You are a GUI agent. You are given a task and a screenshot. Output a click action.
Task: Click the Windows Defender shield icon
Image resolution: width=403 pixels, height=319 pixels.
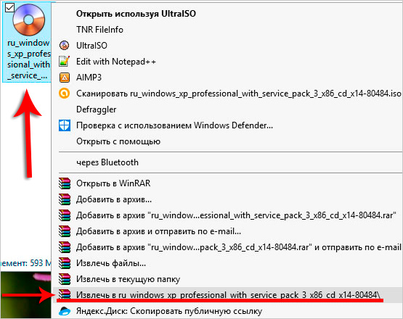64,125
